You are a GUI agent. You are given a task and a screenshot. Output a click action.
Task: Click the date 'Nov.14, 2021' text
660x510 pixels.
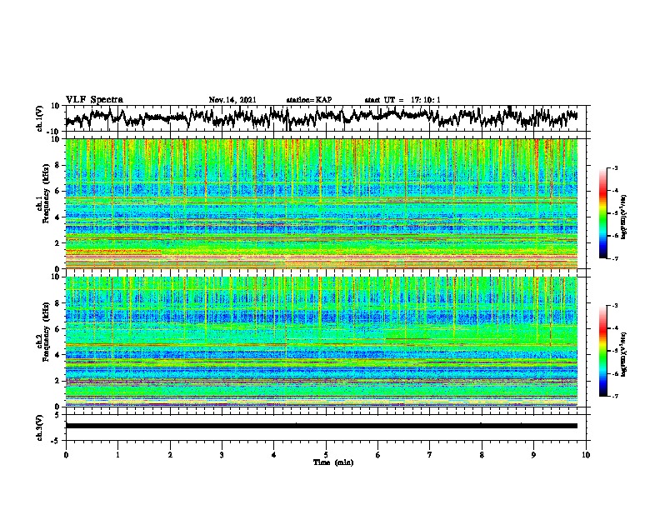(232, 100)
